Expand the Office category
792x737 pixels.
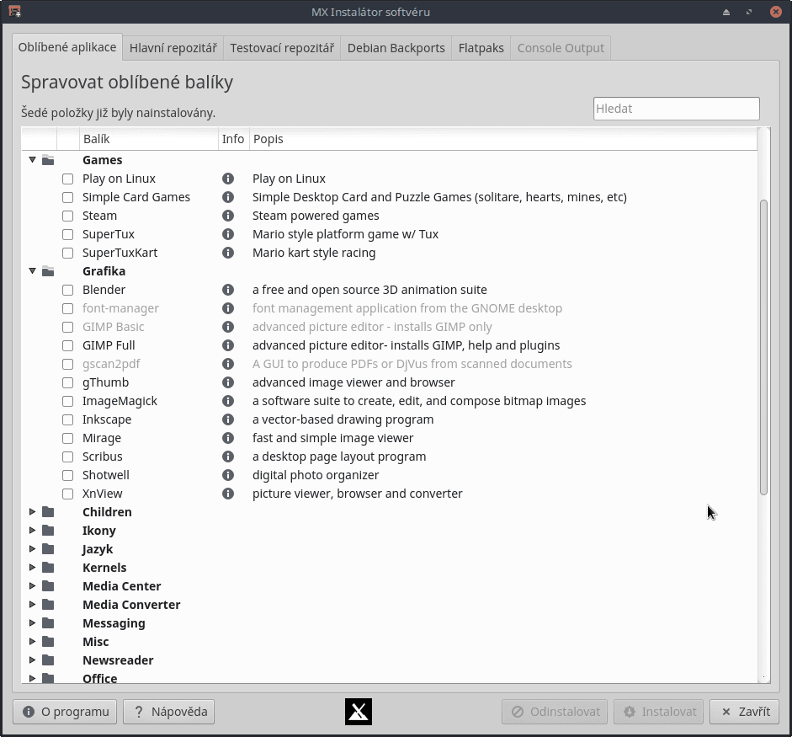pyautogui.click(x=32, y=678)
